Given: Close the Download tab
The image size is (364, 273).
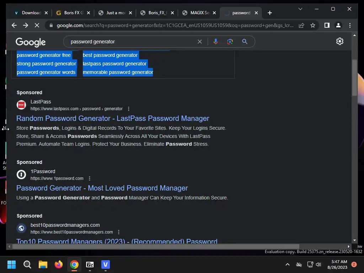Looking at the screenshot, I should tap(46, 13).
